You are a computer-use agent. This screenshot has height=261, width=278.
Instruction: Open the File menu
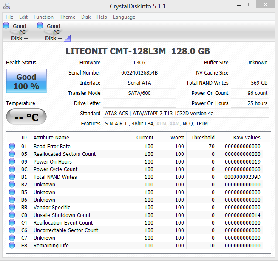point(9,17)
